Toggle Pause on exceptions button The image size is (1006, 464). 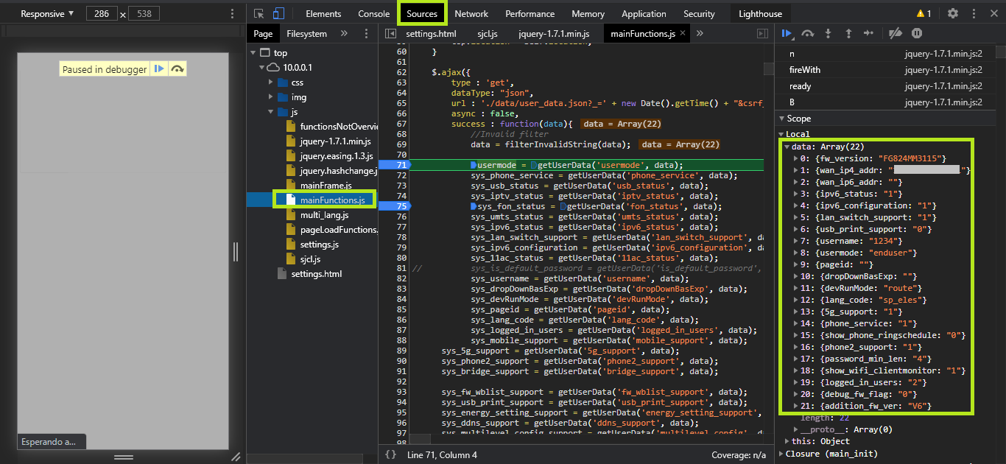pos(917,33)
